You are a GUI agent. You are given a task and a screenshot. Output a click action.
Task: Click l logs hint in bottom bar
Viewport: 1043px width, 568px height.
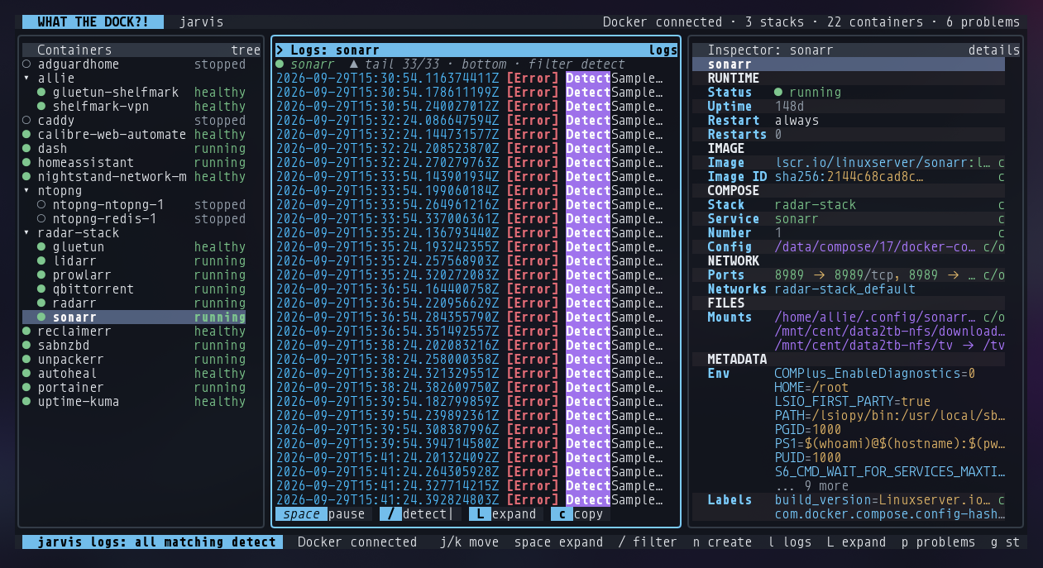(x=789, y=542)
